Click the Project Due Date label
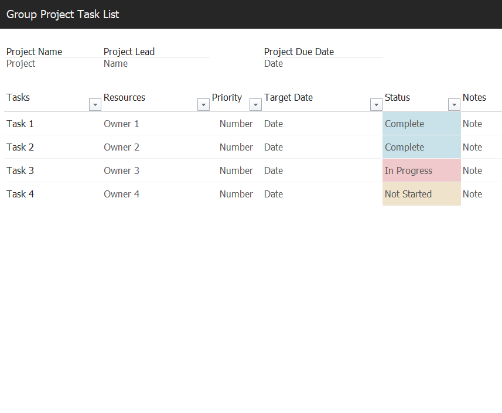This screenshot has width=502, height=413. pos(299,52)
